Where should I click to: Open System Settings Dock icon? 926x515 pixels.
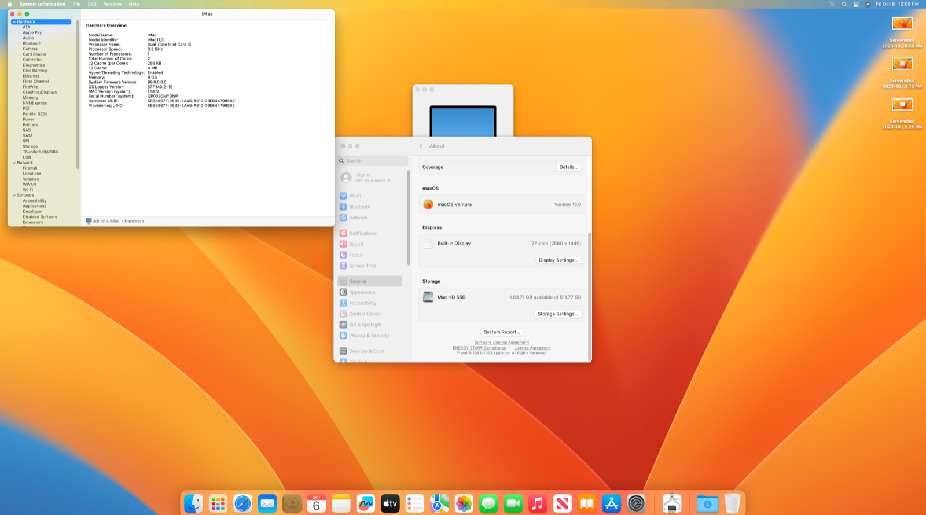click(636, 503)
